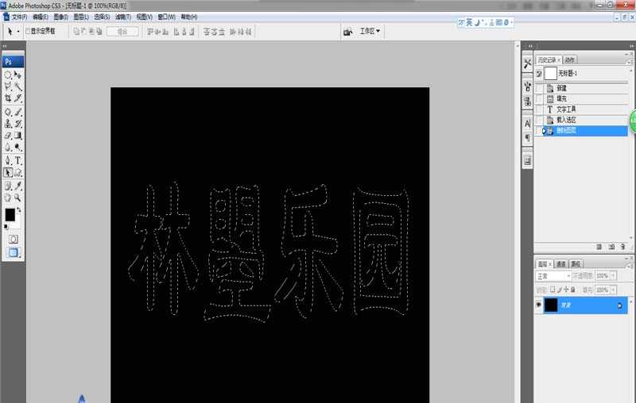Open the 工作区 workspace dropdown

pos(370,32)
